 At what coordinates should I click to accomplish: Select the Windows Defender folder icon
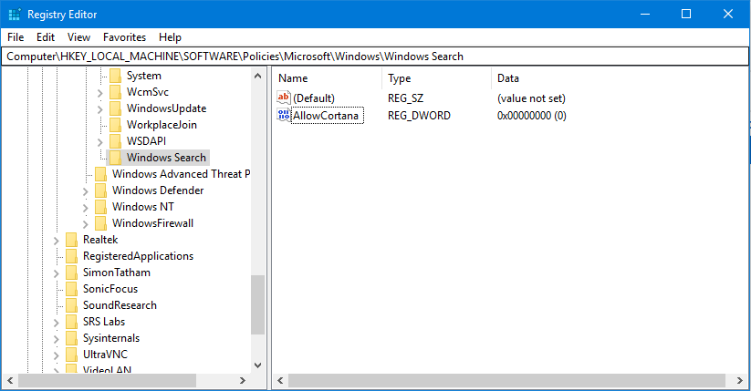pos(100,190)
